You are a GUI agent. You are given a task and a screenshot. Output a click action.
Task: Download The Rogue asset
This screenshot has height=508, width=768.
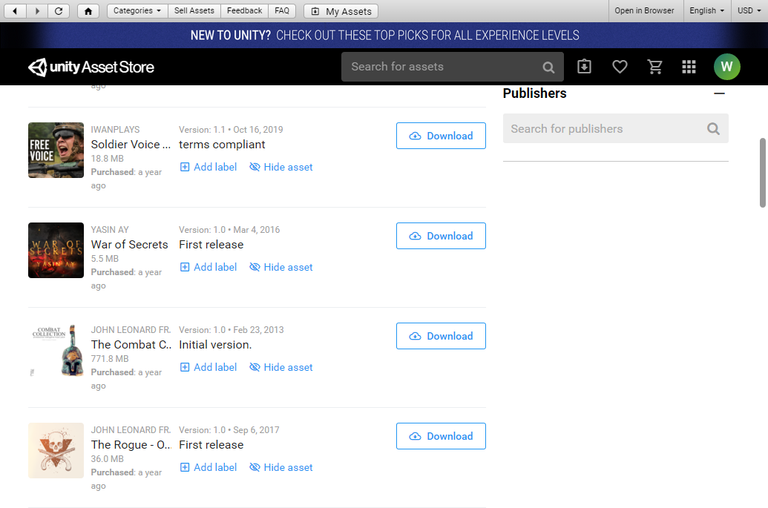[x=441, y=436]
